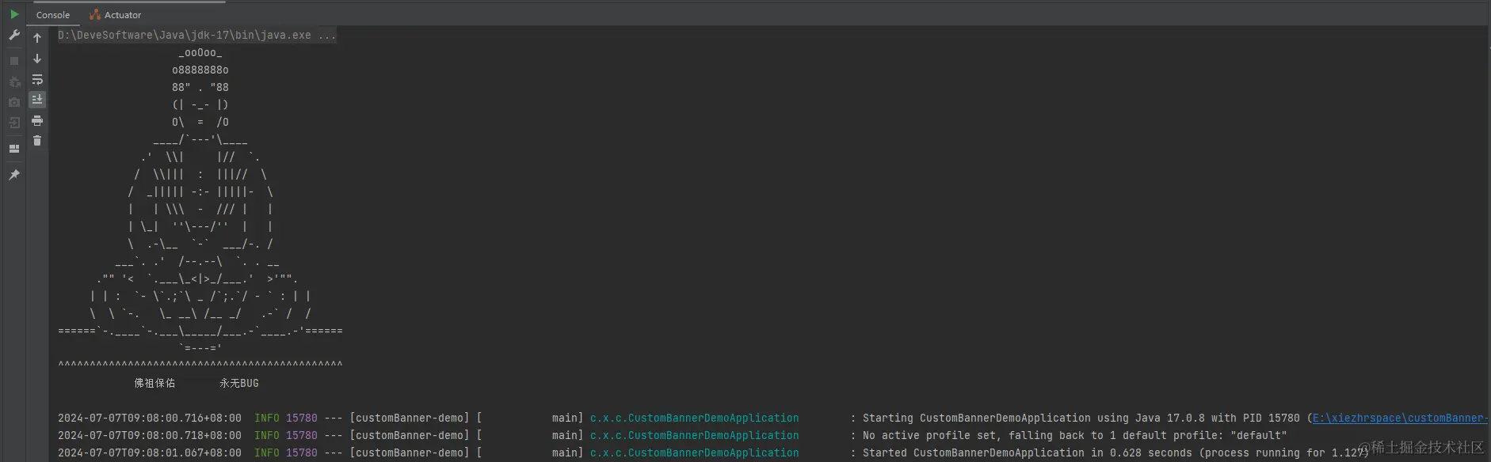Image resolution: width=1491 pixels, height=462 pixels.
Task: Click the timestamp 2024-07-07T09:08:01.067+08:00
Action: (150, 453)
